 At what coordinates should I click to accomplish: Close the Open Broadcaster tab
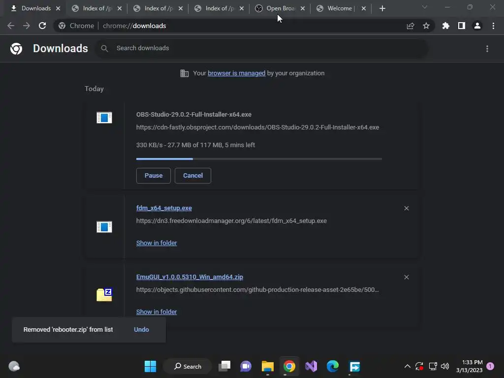pos(303,8)
